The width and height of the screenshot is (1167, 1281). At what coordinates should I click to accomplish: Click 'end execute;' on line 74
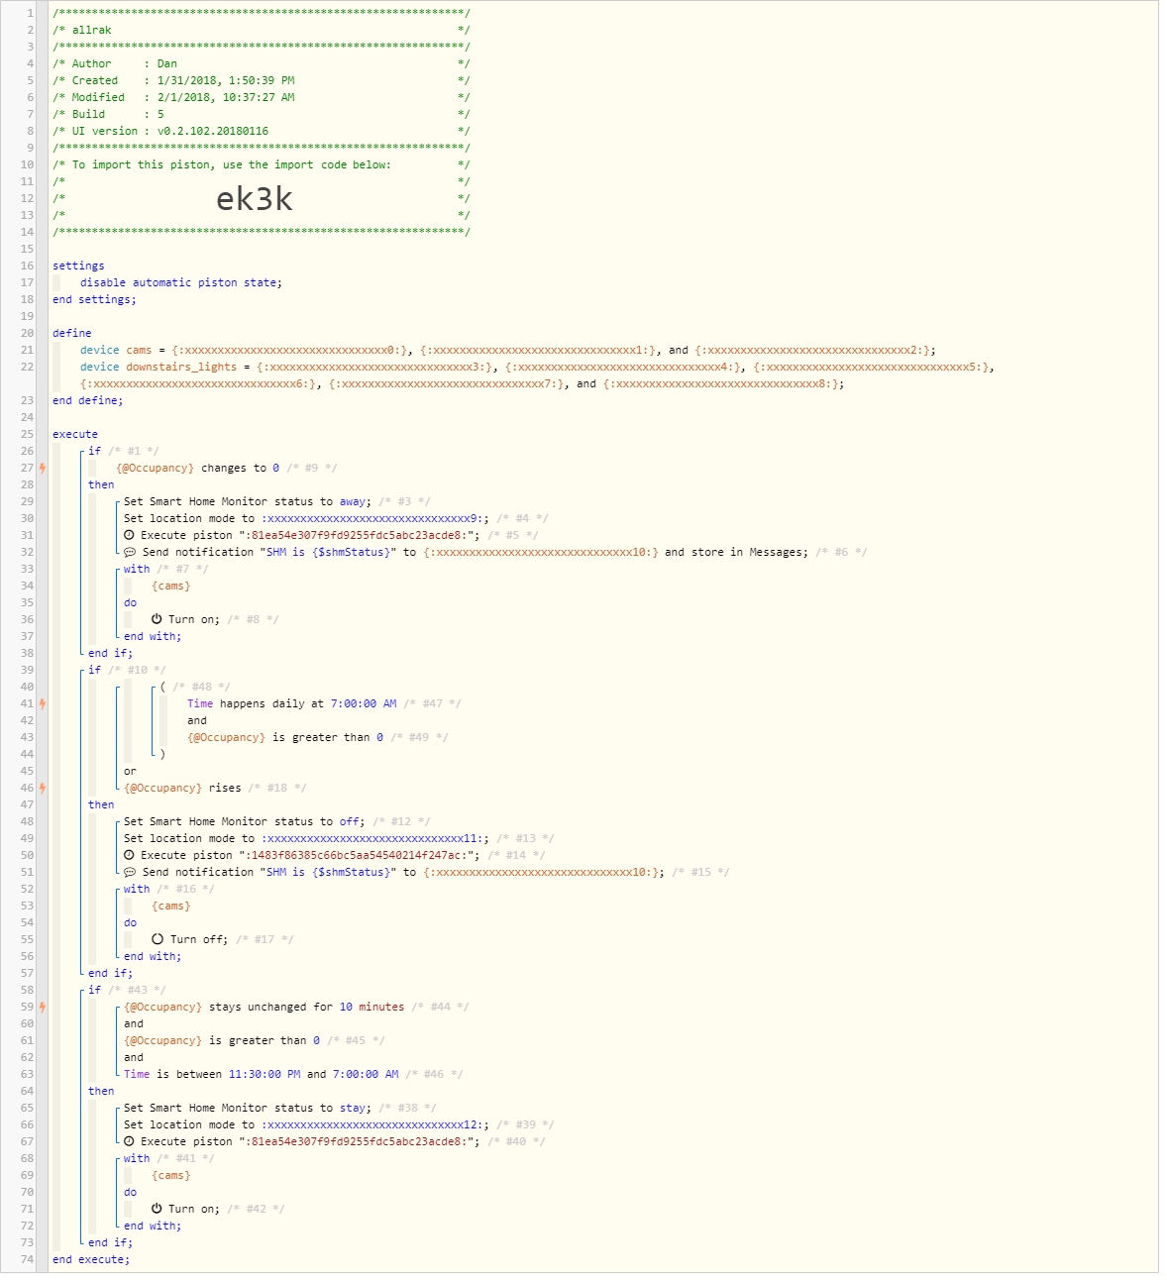(x=91, y=1259)
